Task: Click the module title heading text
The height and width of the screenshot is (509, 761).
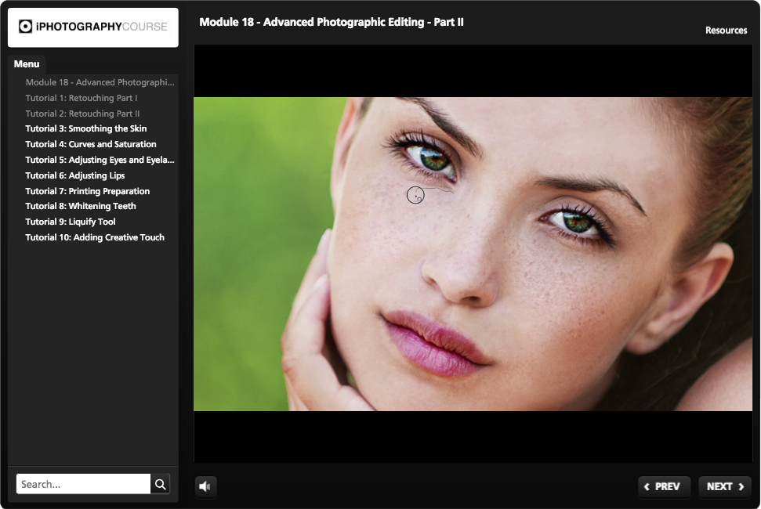Action: tap(332, 22)
